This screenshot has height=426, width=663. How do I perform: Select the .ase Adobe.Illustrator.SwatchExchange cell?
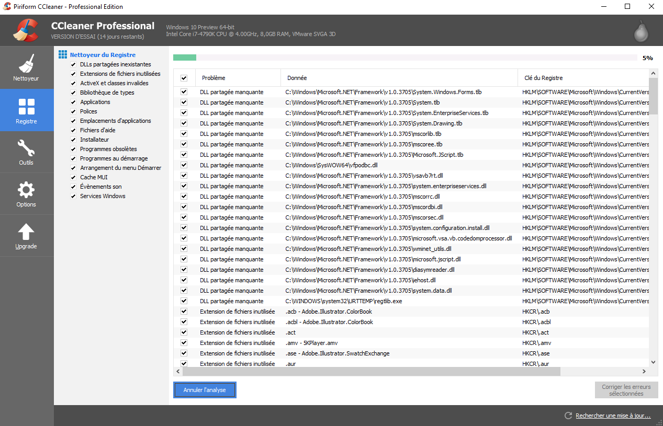[x=338, y=353]
